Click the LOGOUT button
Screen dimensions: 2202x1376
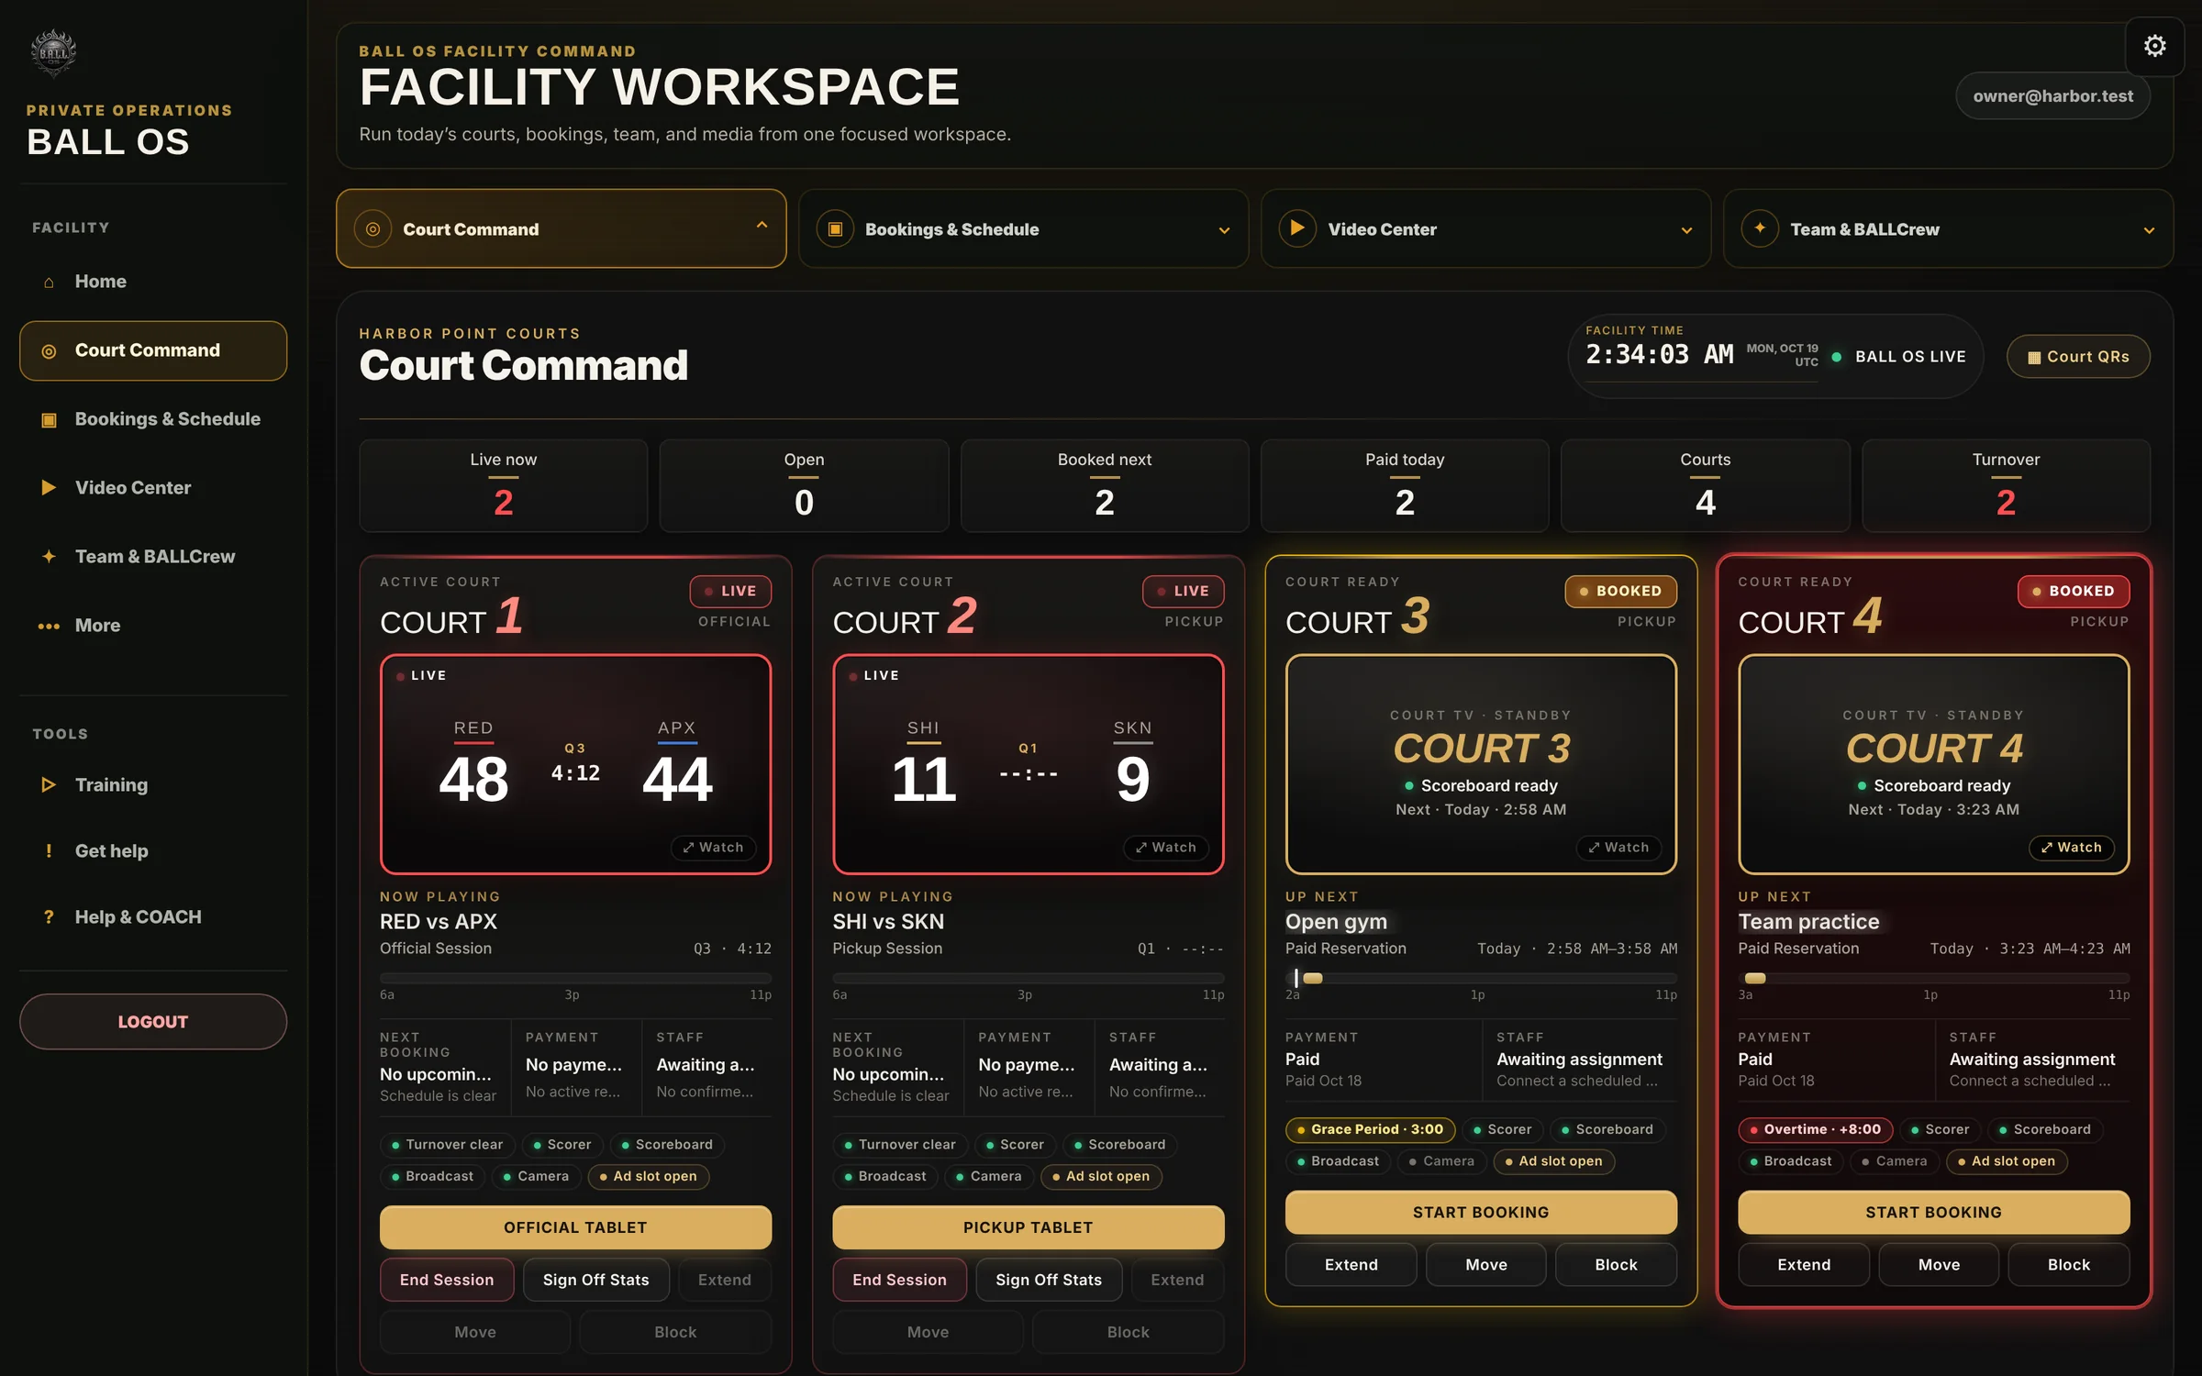pyautogui.click(x=153, y=1022)
